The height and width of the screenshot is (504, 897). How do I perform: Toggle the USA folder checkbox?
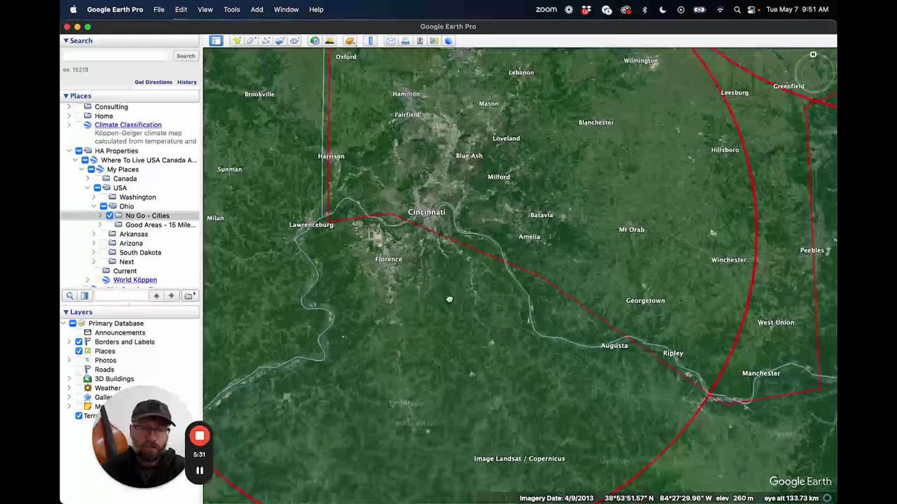[97, 188]
